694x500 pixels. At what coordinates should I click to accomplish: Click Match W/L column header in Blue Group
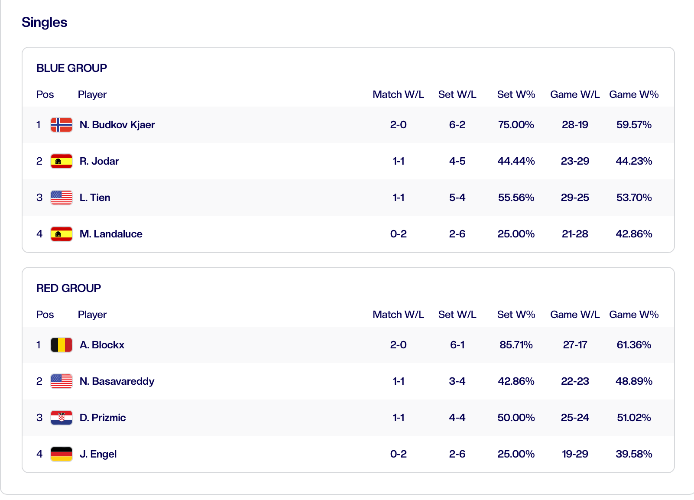tap(398, 94)
